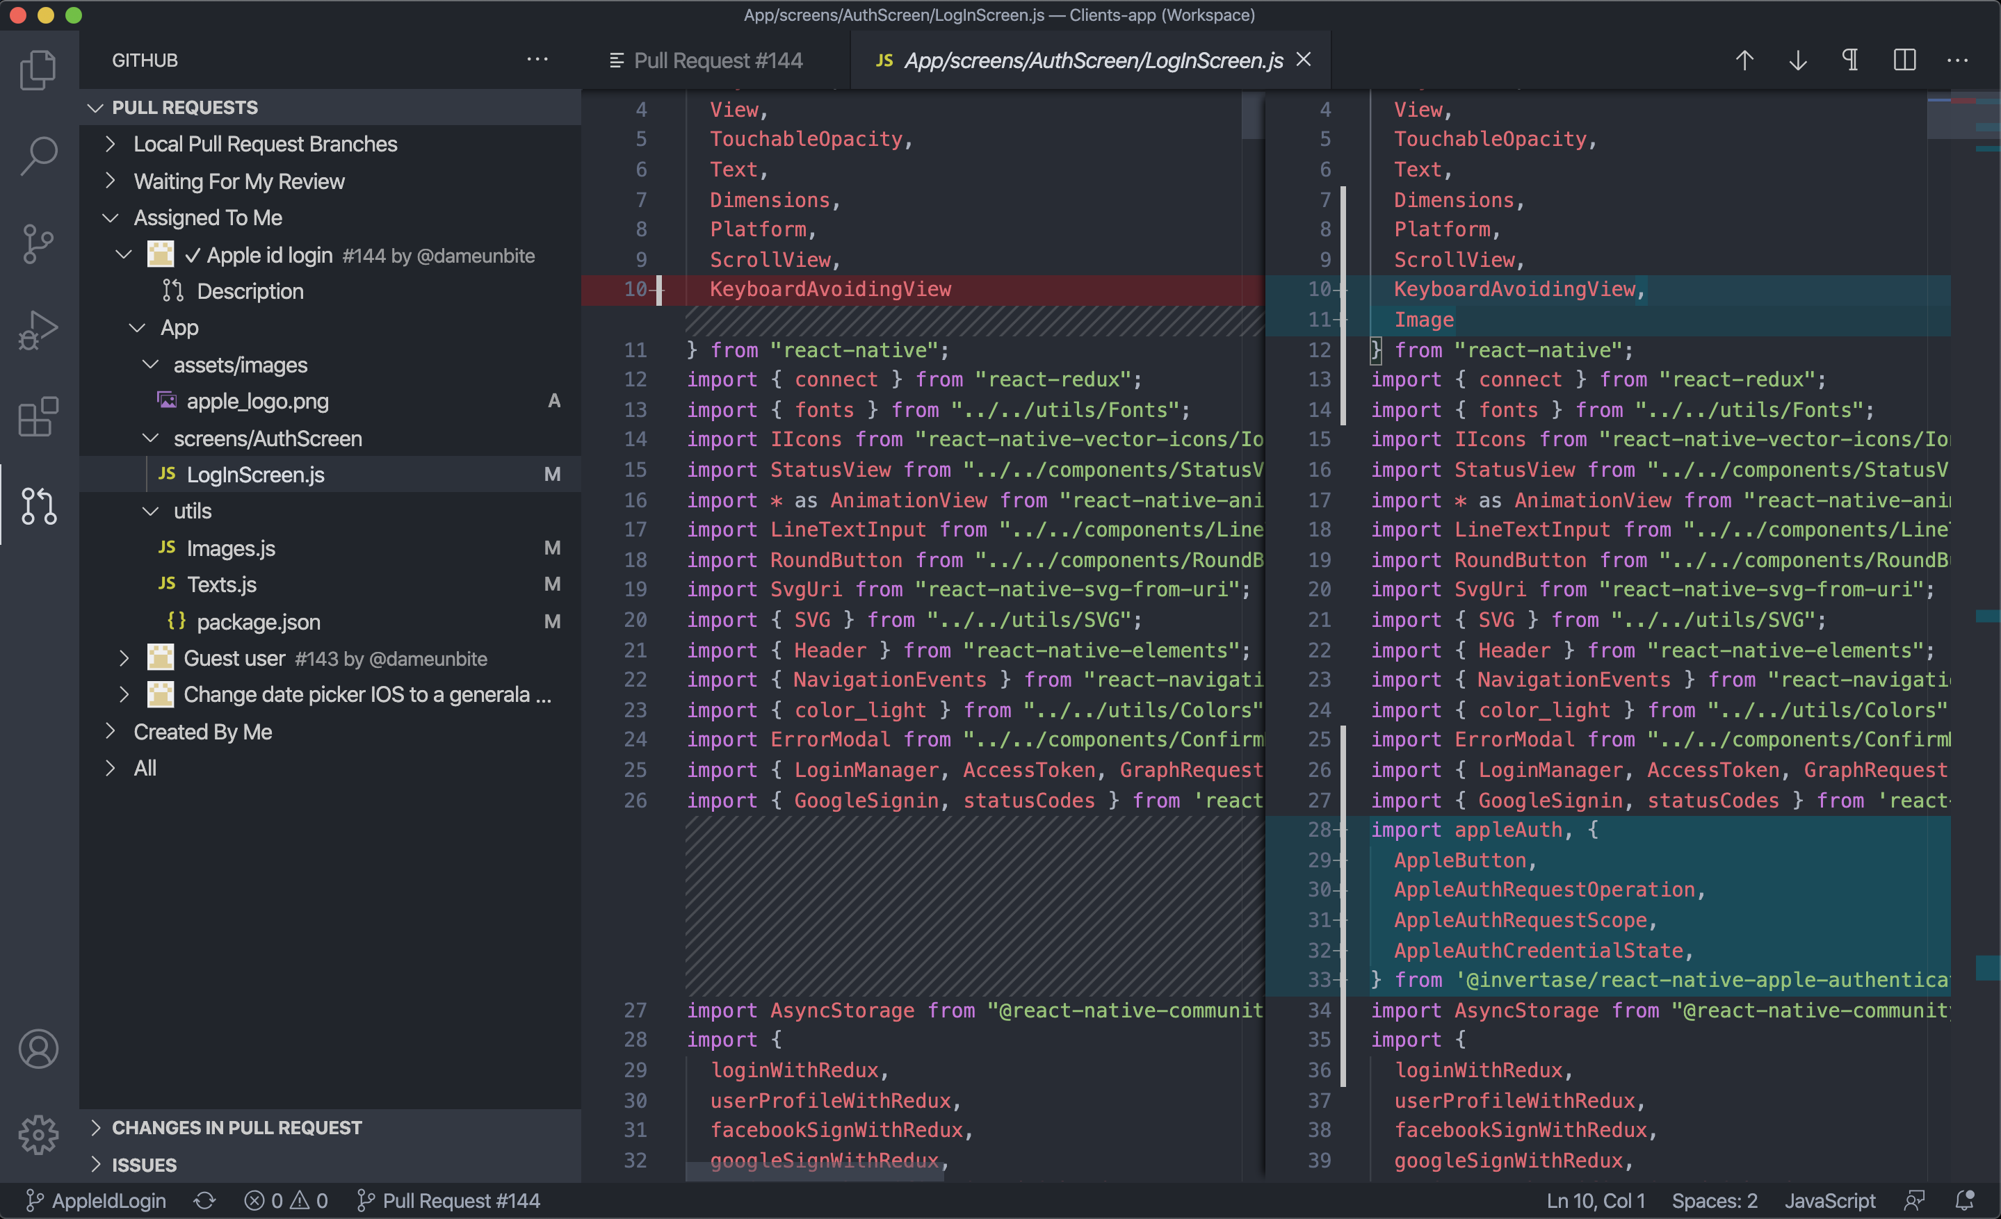Image resolution: width=2001 pixels, height=1219 pixels.
Task: Go to next change arrow
Action: pyautogui.click(x=1798, y=60)
